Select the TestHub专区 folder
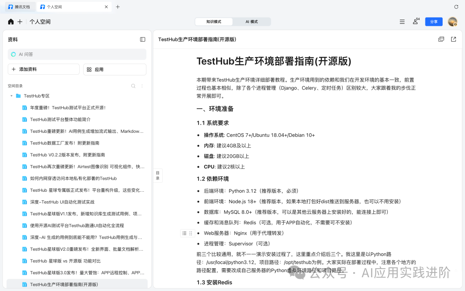465x291 pixels. tap(37, 96)
